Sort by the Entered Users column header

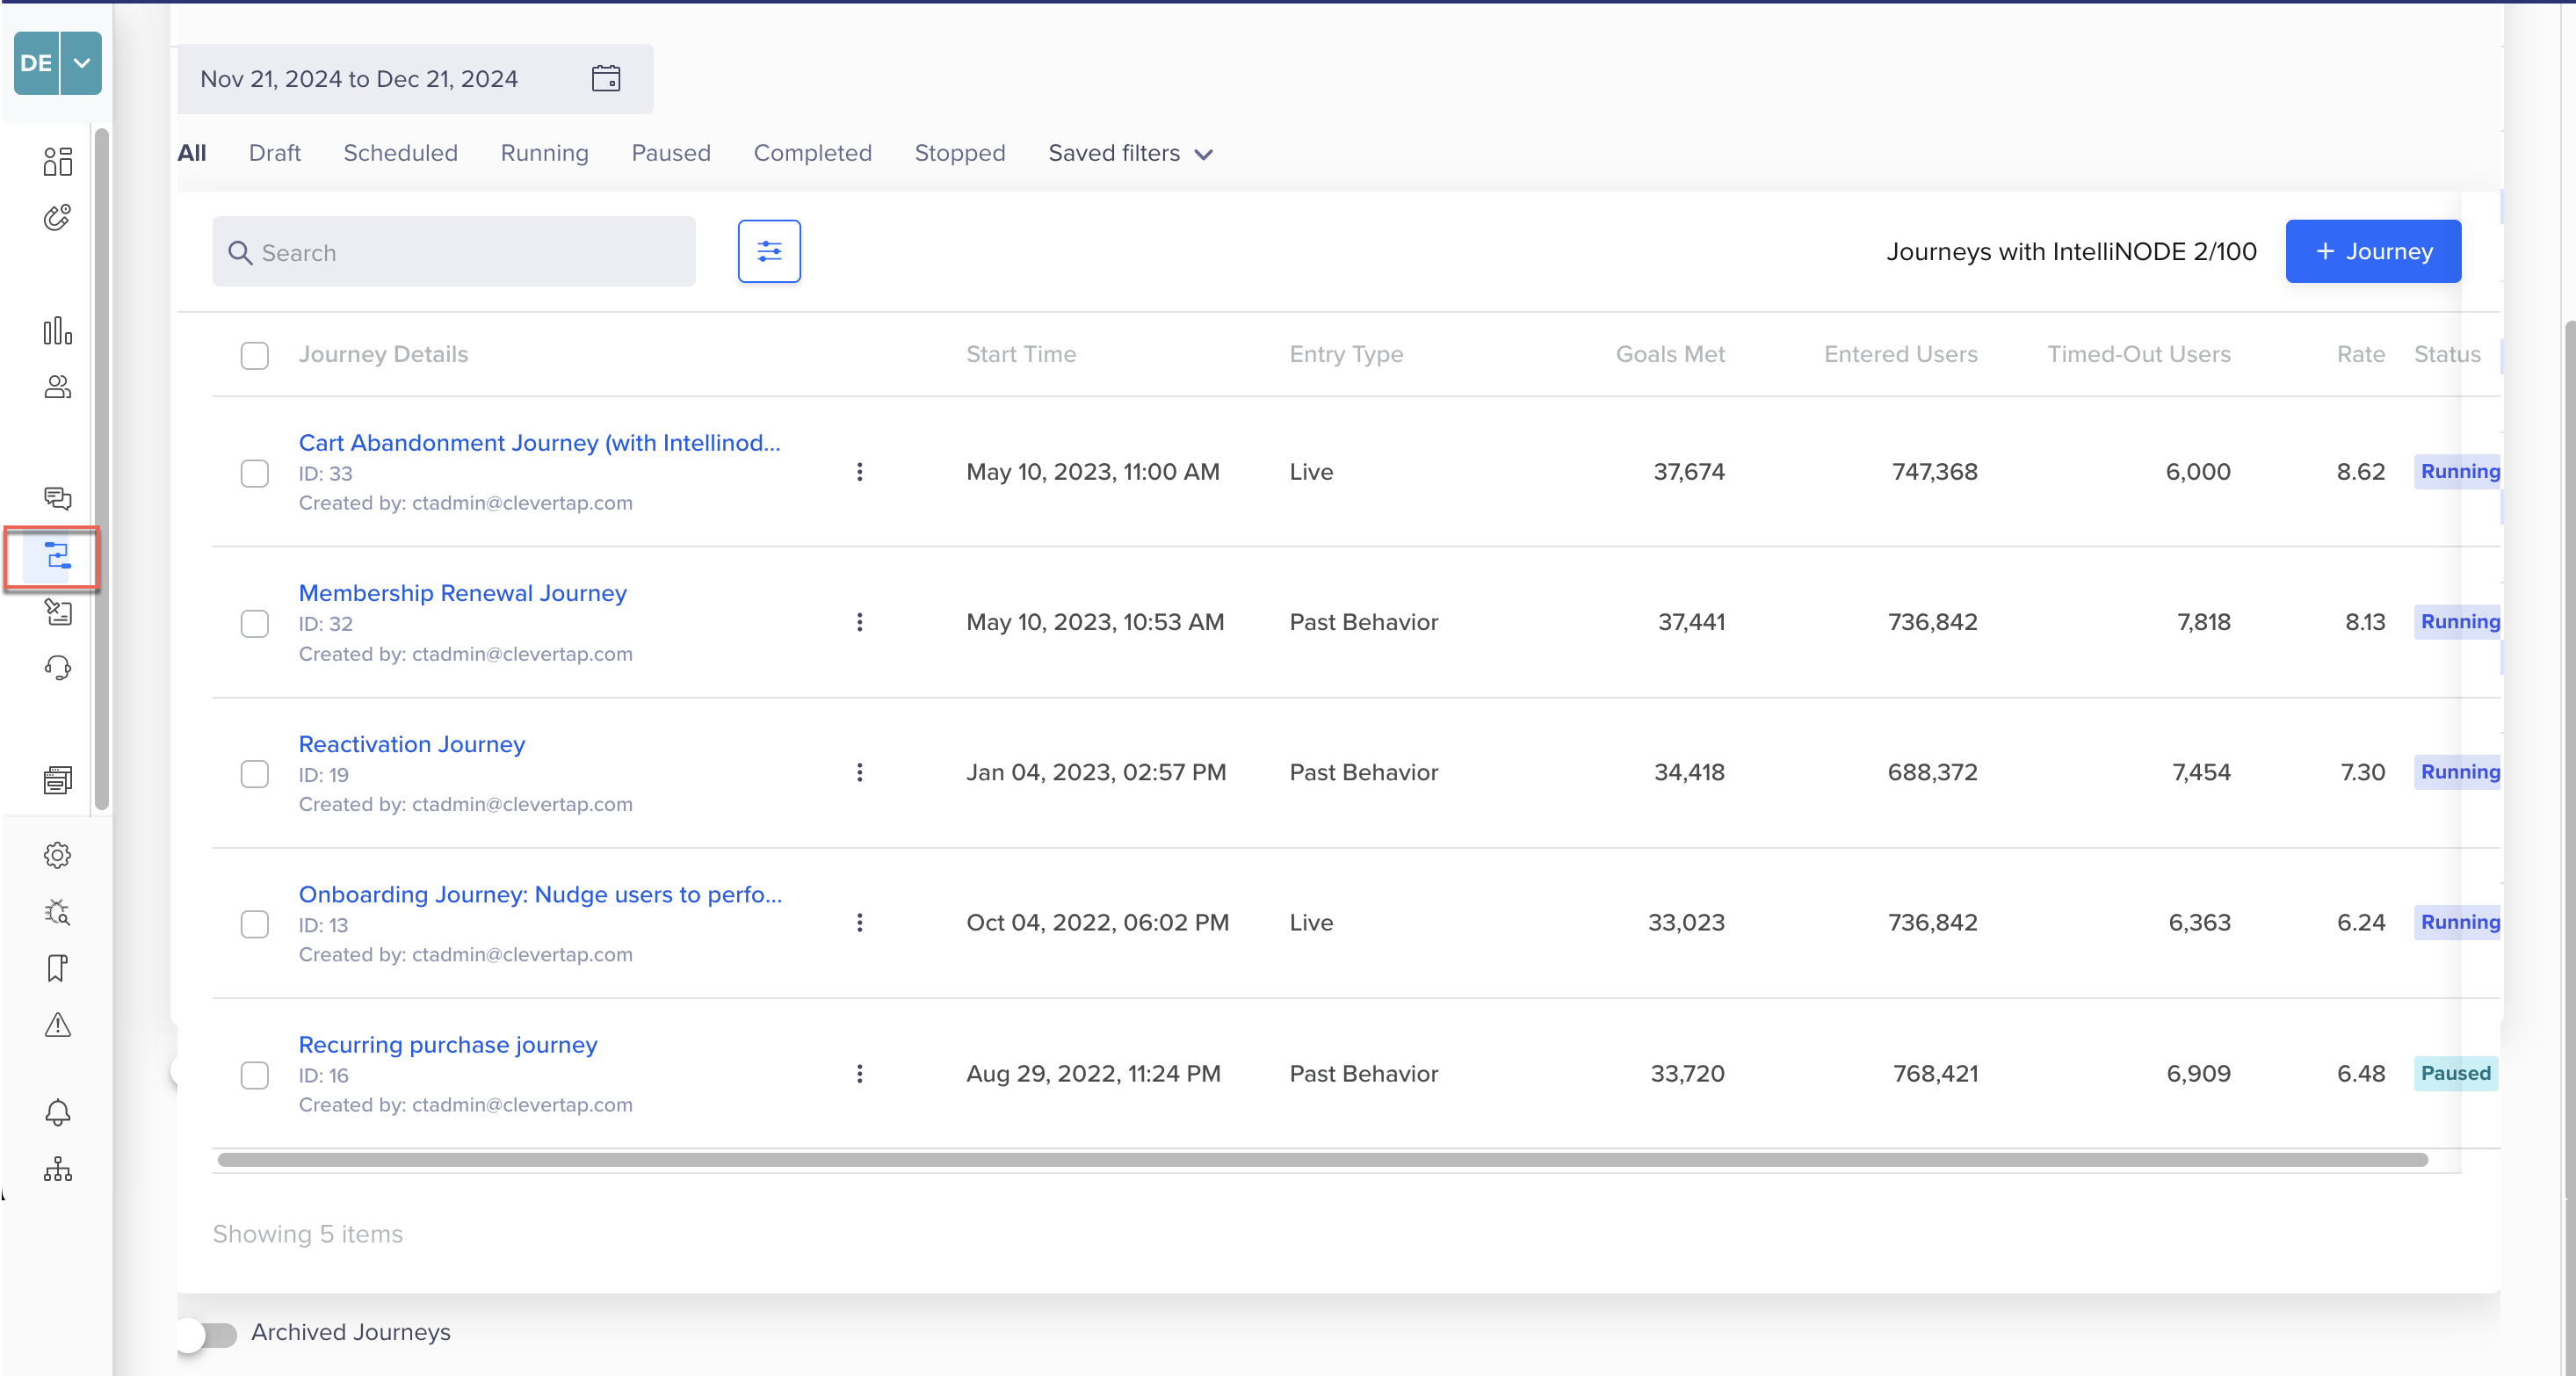(x=1901, y=354)
